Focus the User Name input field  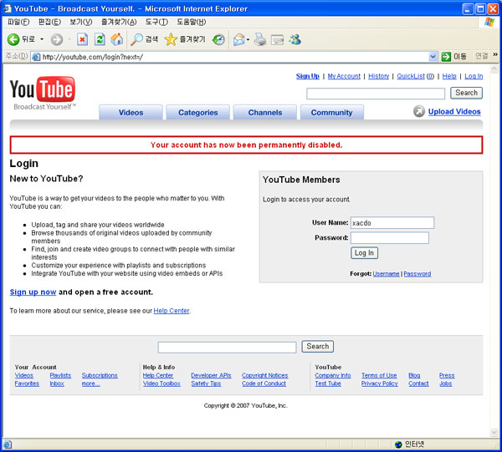click(392, 223)
